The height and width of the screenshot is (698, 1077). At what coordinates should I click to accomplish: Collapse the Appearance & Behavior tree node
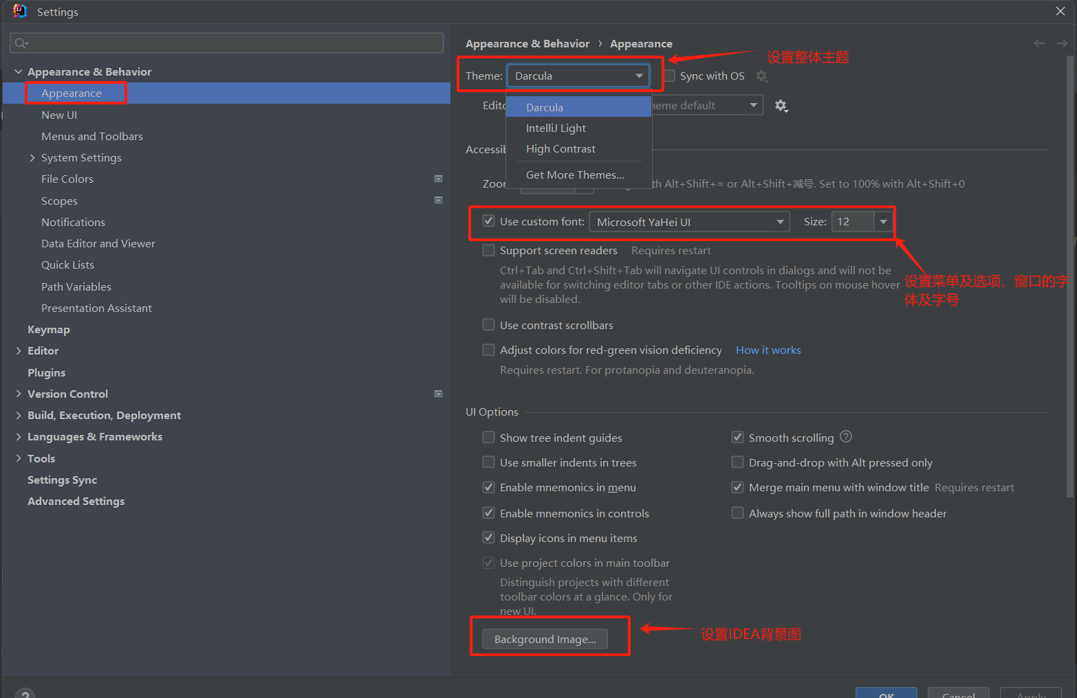pos(19,71)
